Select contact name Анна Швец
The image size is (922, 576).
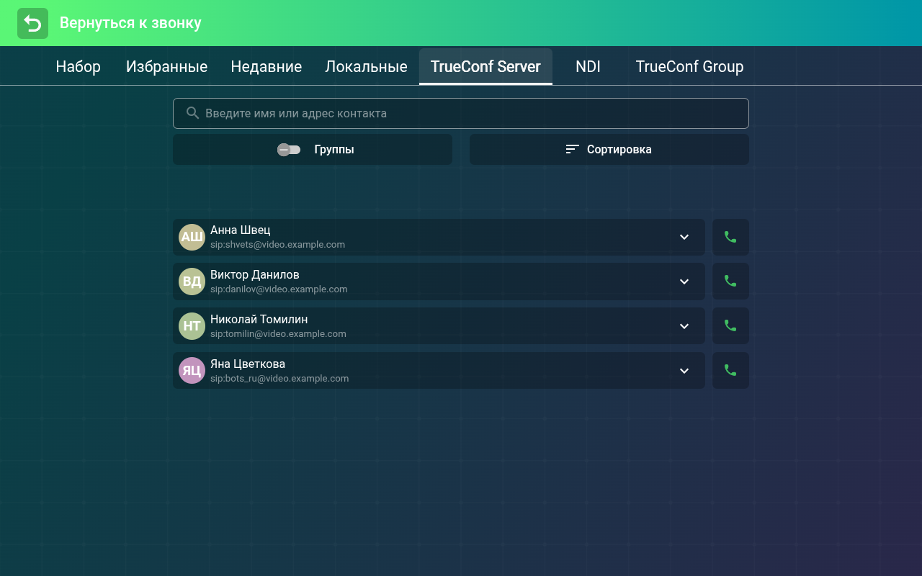[x=241, y=230]
